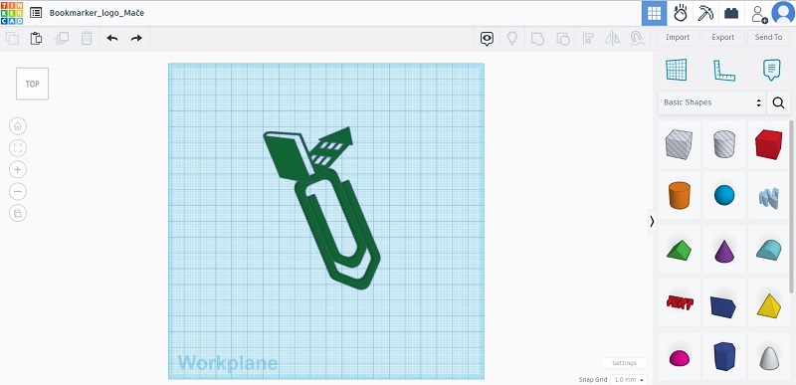The width and height of the screenshot is (796, 385).
Task: Select the Ruler tool
Action: coord(724,71)
